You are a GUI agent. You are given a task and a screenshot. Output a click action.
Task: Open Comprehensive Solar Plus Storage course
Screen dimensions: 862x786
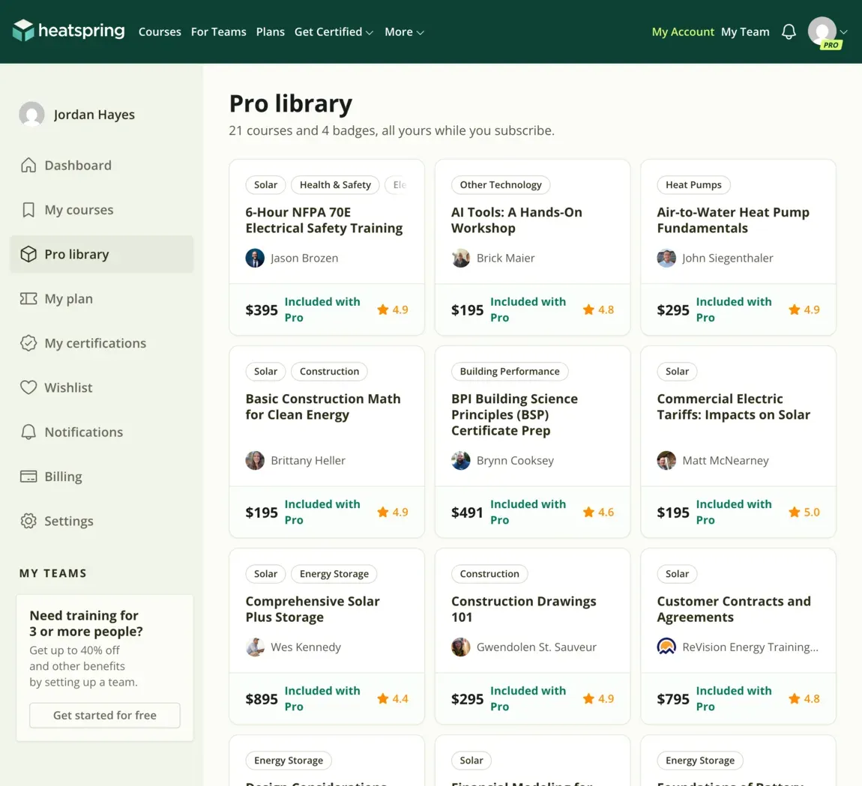tap(313, 609)
